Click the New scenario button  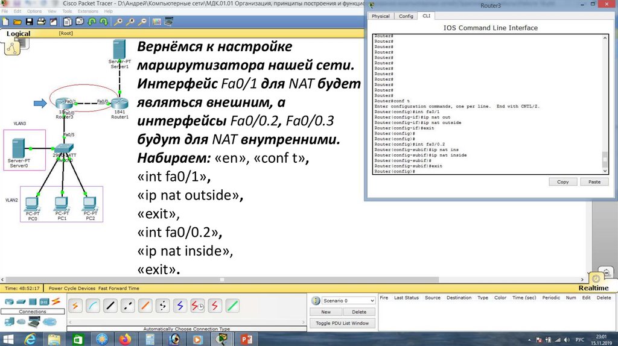(x=326, y=312)
